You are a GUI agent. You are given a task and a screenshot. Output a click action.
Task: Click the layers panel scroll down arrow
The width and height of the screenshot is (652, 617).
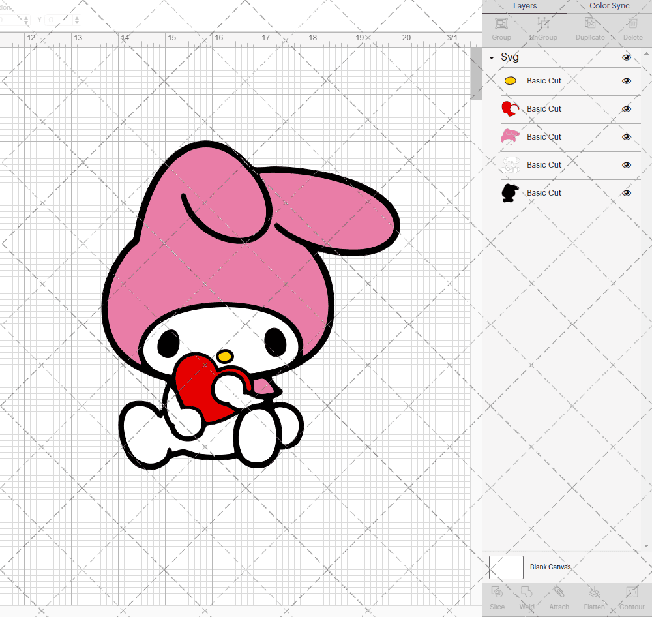[645, 545]
